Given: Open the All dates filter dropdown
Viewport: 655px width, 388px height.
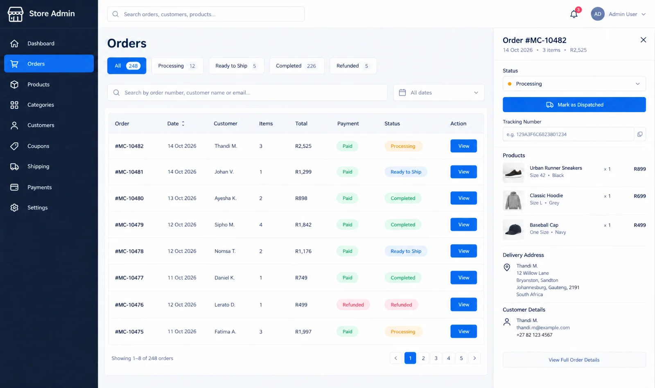Looking at the screenshot, I should tap(439, 92).
